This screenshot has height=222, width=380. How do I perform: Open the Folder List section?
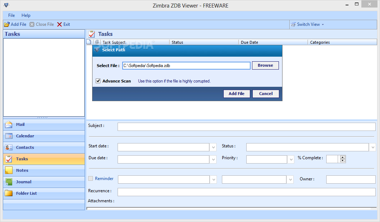pos(44,193)
